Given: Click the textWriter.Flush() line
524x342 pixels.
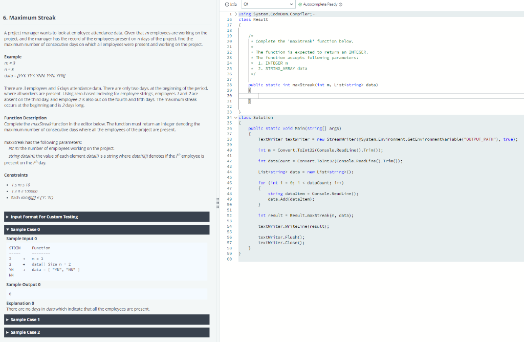Looking at the screenshot, I should 281,238.
